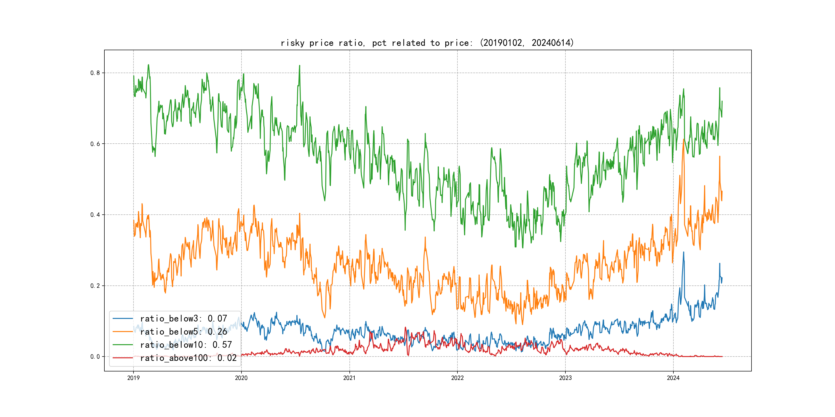Click the 0.2 y-axis tick label

(95, 285)
